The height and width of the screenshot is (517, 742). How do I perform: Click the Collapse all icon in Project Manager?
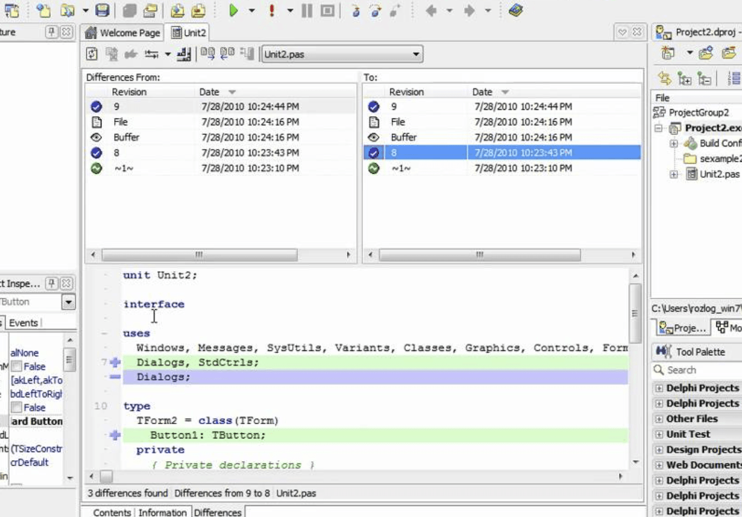(x=704, y=78)
